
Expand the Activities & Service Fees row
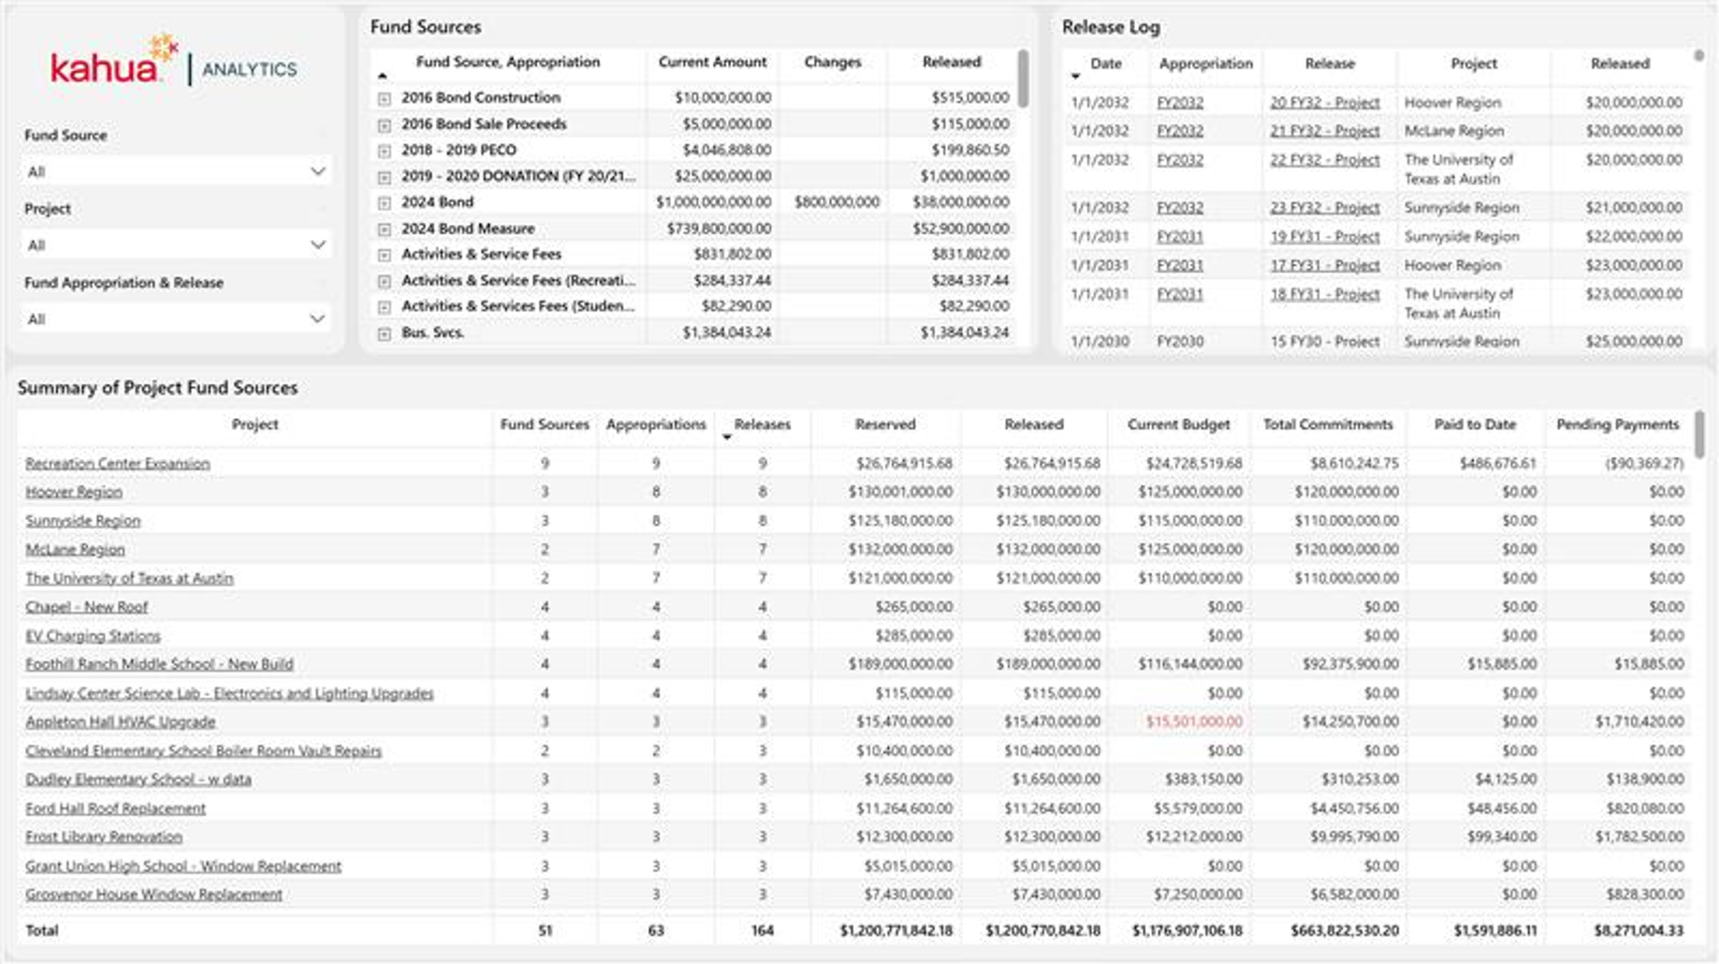click(384, 255)
